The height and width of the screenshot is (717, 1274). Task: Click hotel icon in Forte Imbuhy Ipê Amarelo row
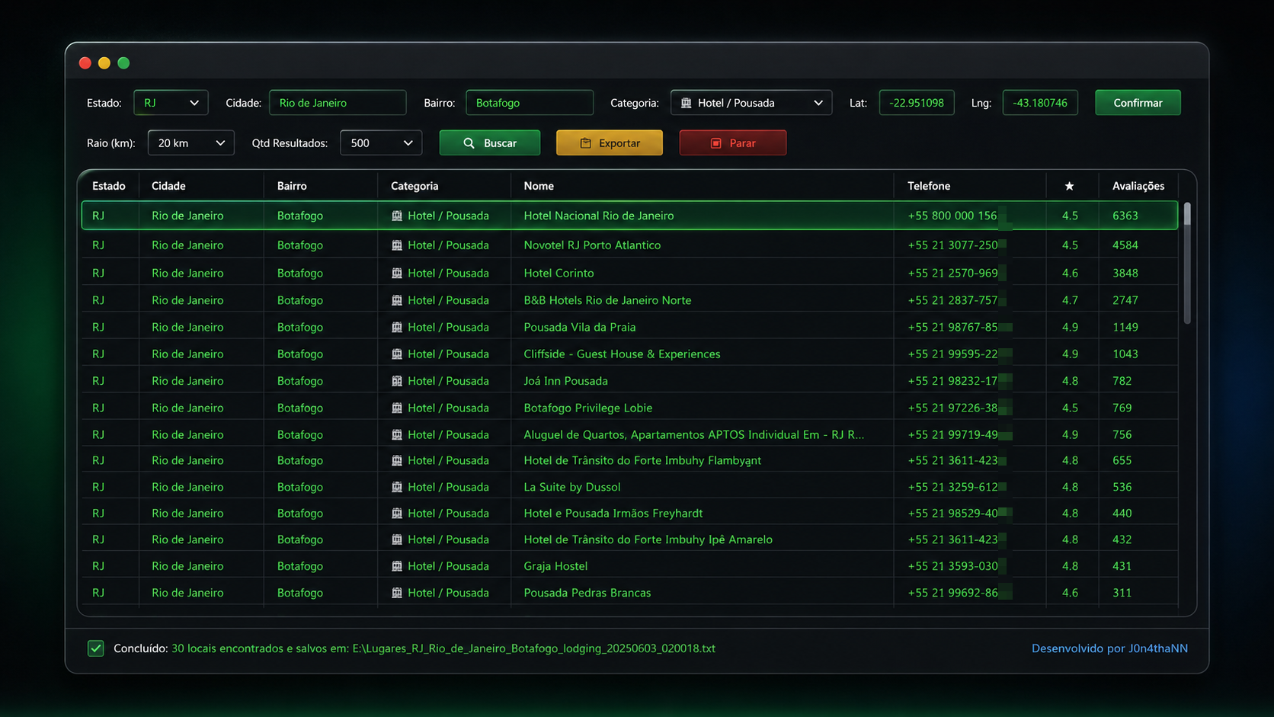(x=397, y=539)
